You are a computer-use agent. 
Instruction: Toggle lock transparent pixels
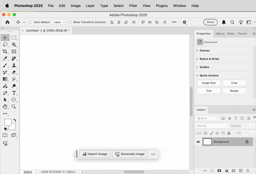pyautogui.click(x=206, y=133)
